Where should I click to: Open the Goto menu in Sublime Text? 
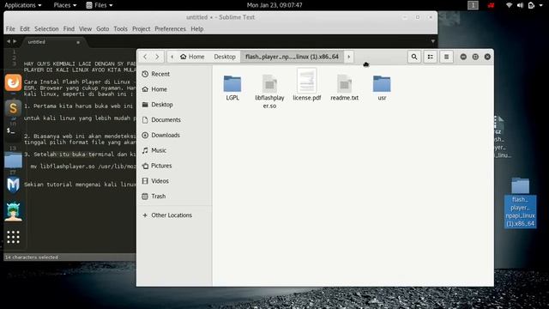click(x=103, y=28)
